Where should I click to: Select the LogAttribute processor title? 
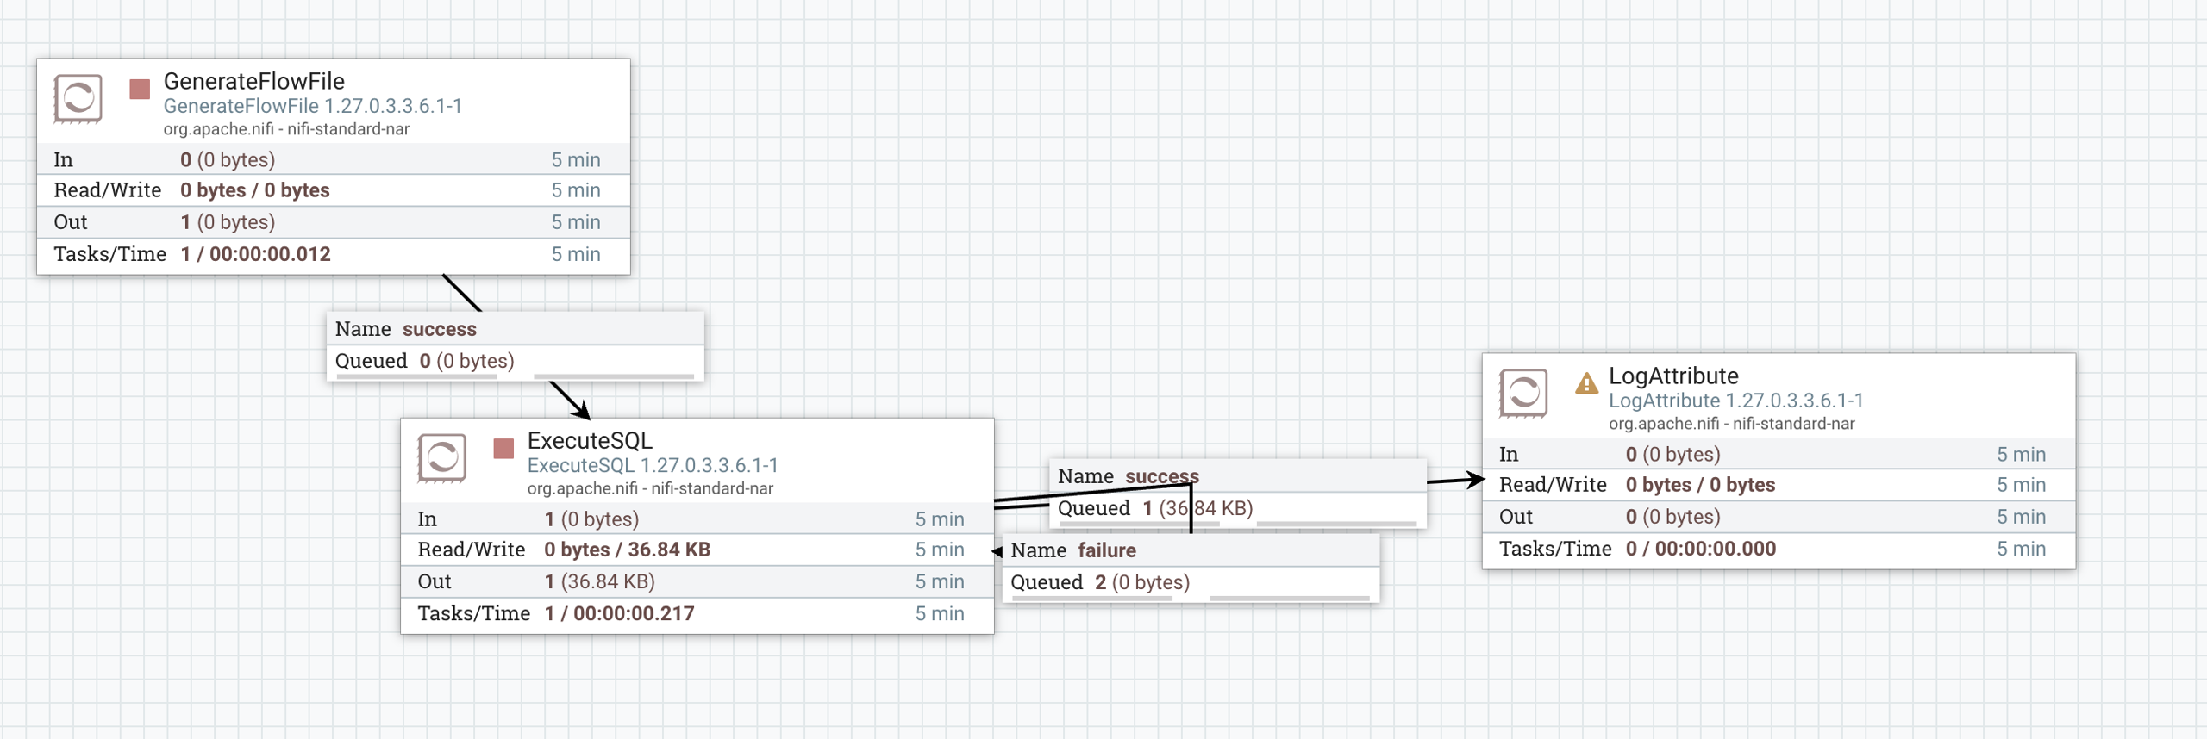click(x=1673, y=376)
